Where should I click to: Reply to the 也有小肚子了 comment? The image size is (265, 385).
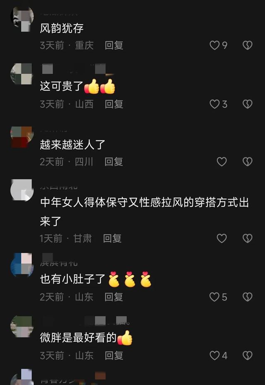[x=114, y=297]
